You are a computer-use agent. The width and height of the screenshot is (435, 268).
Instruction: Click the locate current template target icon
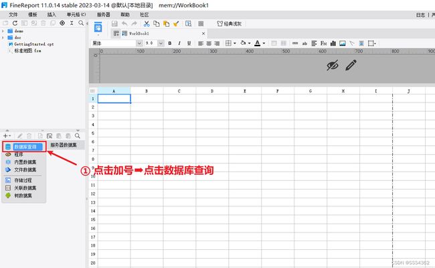(x=62, y=23)
